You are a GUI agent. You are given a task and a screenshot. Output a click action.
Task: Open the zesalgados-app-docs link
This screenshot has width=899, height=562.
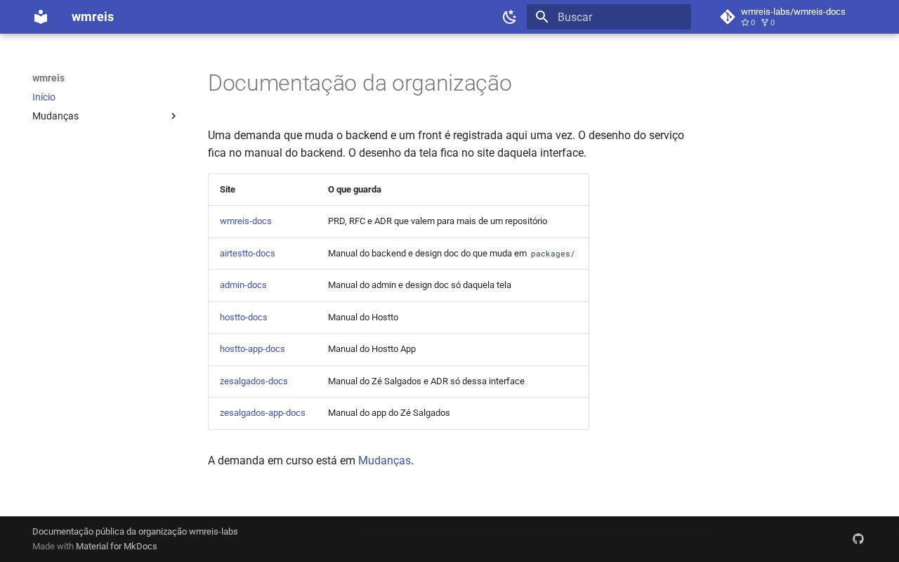tap(263, 412)
